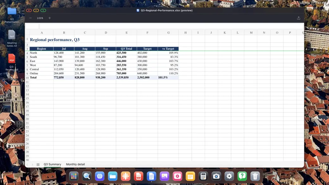Select North Q3 total 425,500
The height and width of the screenshot is (185, 329).
pyautogui.click(x=127, y=53)
